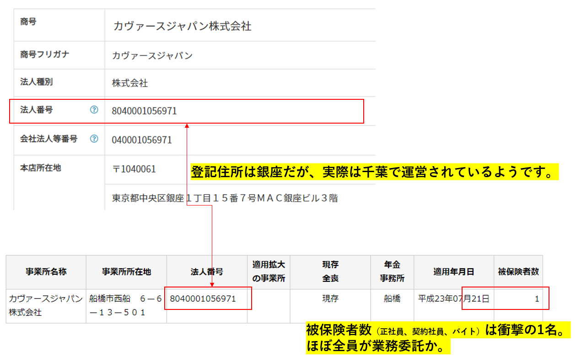This screenshot has height=363, width=576.
Task: Select the date 平成23年07月21日
Action: click(x=454, y=299)
